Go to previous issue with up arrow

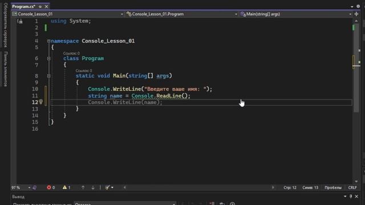[83, 187]
